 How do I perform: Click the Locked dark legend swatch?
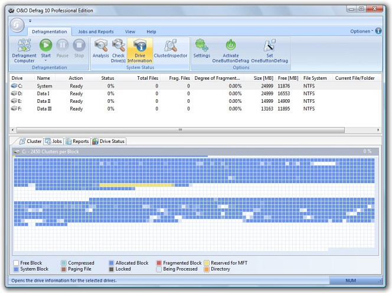[111, 269]
